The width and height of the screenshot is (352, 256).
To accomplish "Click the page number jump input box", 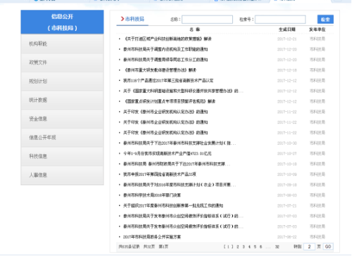I will (x=309, y=247).
